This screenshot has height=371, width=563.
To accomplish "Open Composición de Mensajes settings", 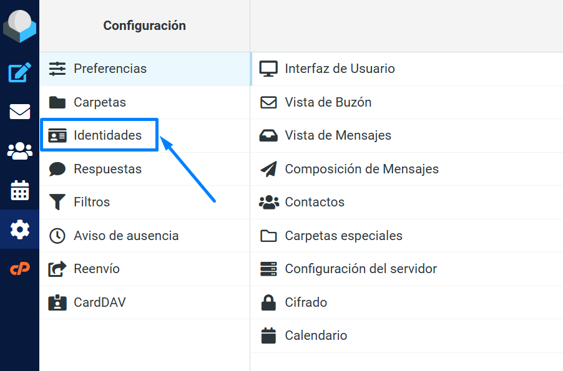I will click(362, 168).
